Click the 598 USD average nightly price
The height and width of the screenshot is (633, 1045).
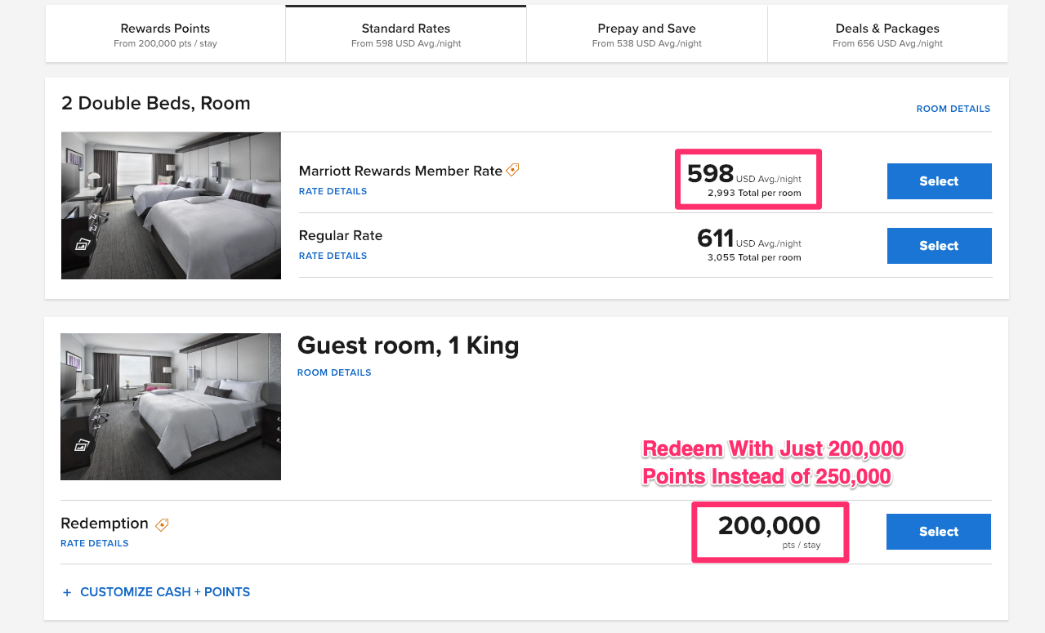(x=710, y=173)
